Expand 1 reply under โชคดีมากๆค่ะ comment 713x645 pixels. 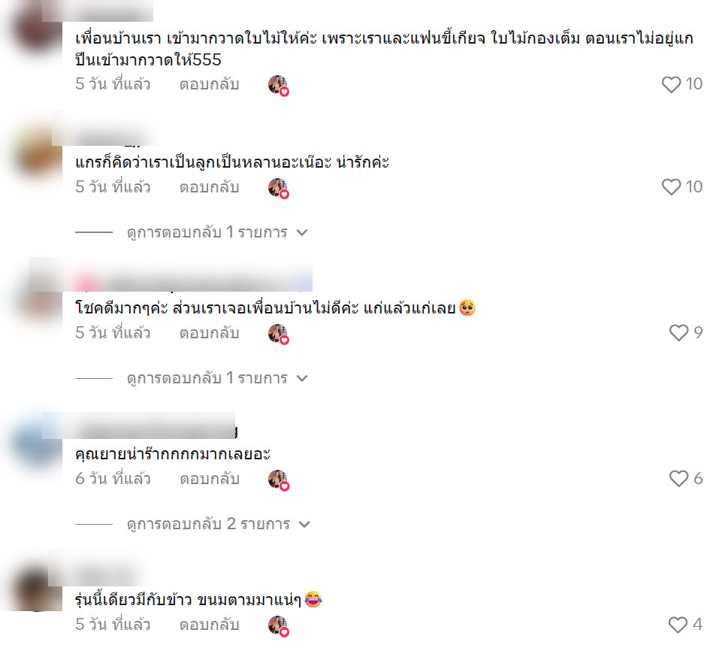click(217, 378)
